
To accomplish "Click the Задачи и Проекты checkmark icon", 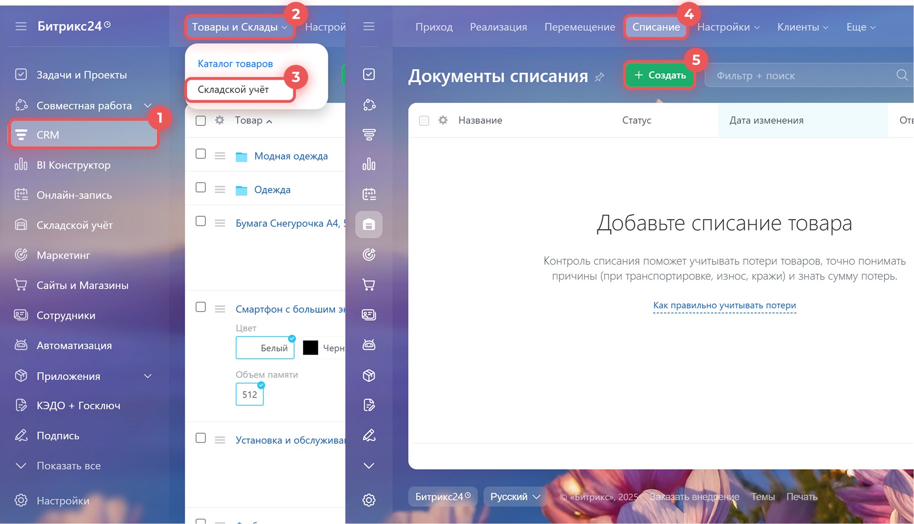I will pos(21,74).
